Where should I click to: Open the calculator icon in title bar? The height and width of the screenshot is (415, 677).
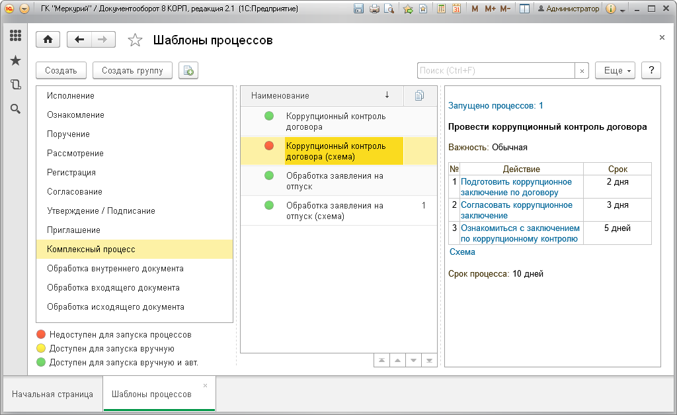[x=441, y=9]
